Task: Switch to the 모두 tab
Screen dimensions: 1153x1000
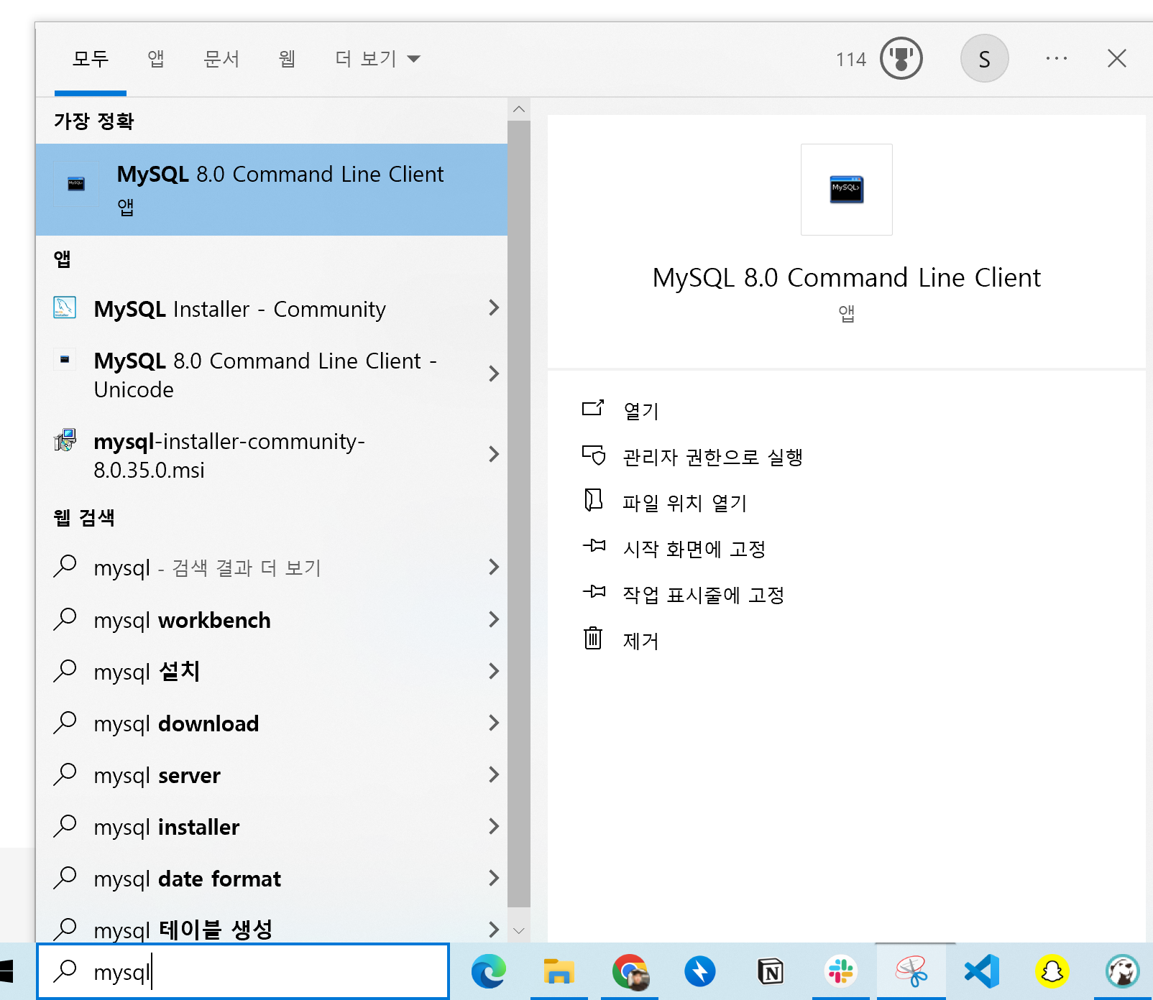Action: [91, 58]
